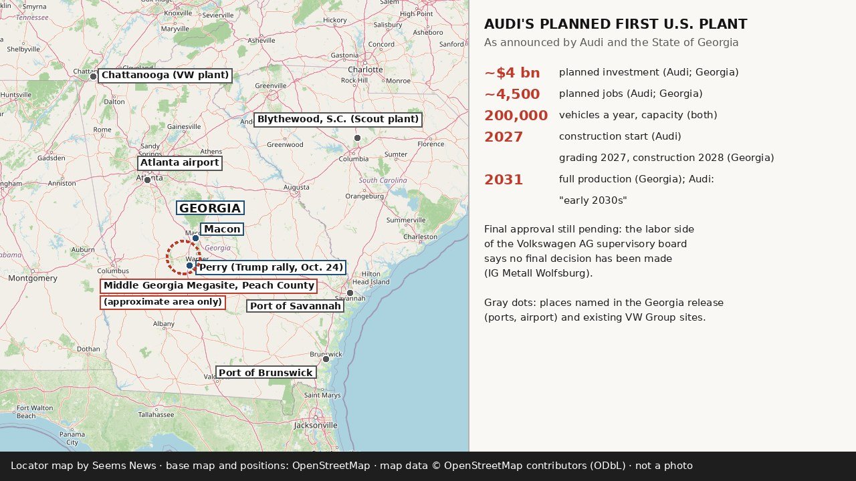This screenshot has height=481, width=856.
Task: Click the blue dot for Macon
Action: (195, 238)
